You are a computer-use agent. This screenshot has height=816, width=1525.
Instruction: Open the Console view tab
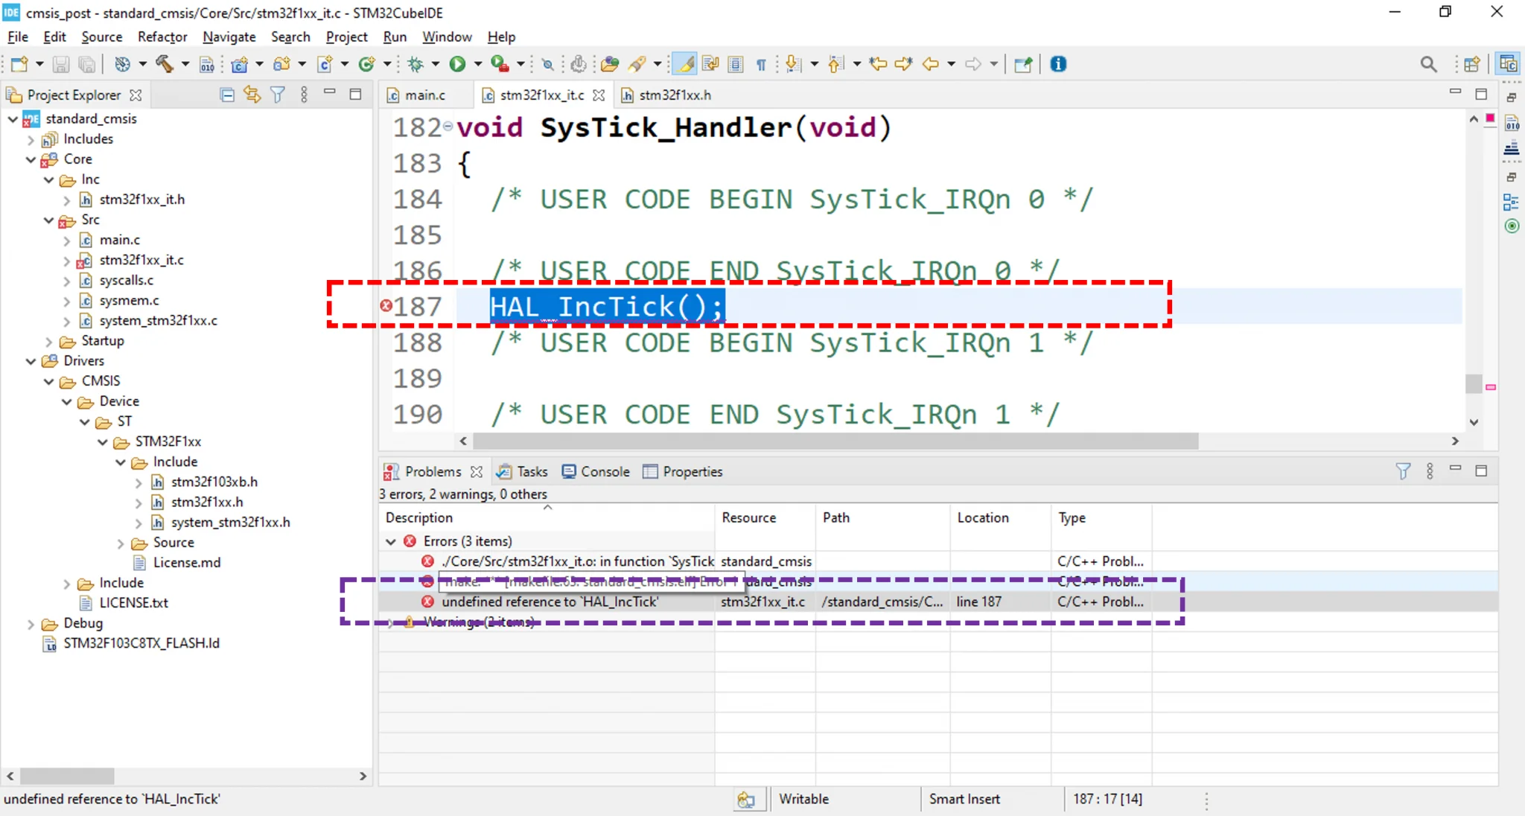coord(605,471)
